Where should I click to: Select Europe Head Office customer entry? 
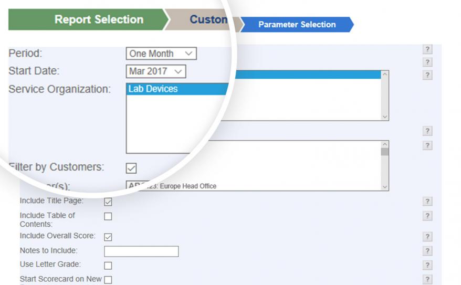pyautogui.click(x=188, y=186)
